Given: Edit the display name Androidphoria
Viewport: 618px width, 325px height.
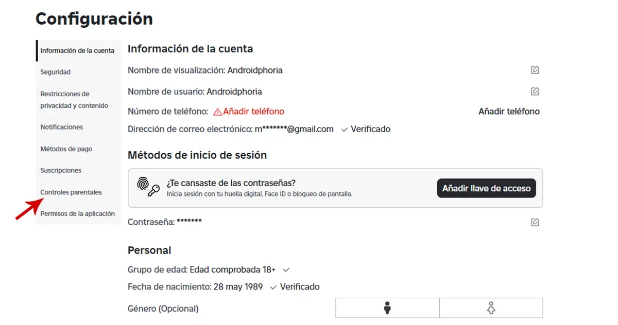Looking at the screenshot, I should click(x=535, y=70).
